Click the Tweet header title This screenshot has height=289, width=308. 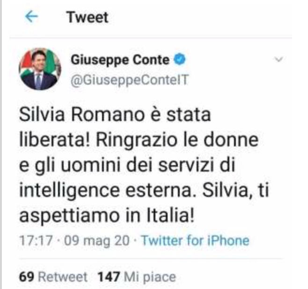click(87, 17)
